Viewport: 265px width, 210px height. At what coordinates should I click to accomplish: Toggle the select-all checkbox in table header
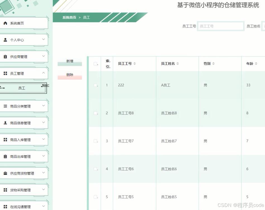pos(96,63)
